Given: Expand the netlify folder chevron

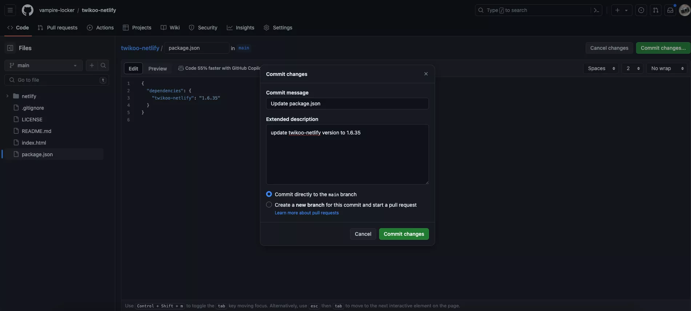Looking at the screenshot, I should click(7, 96).
